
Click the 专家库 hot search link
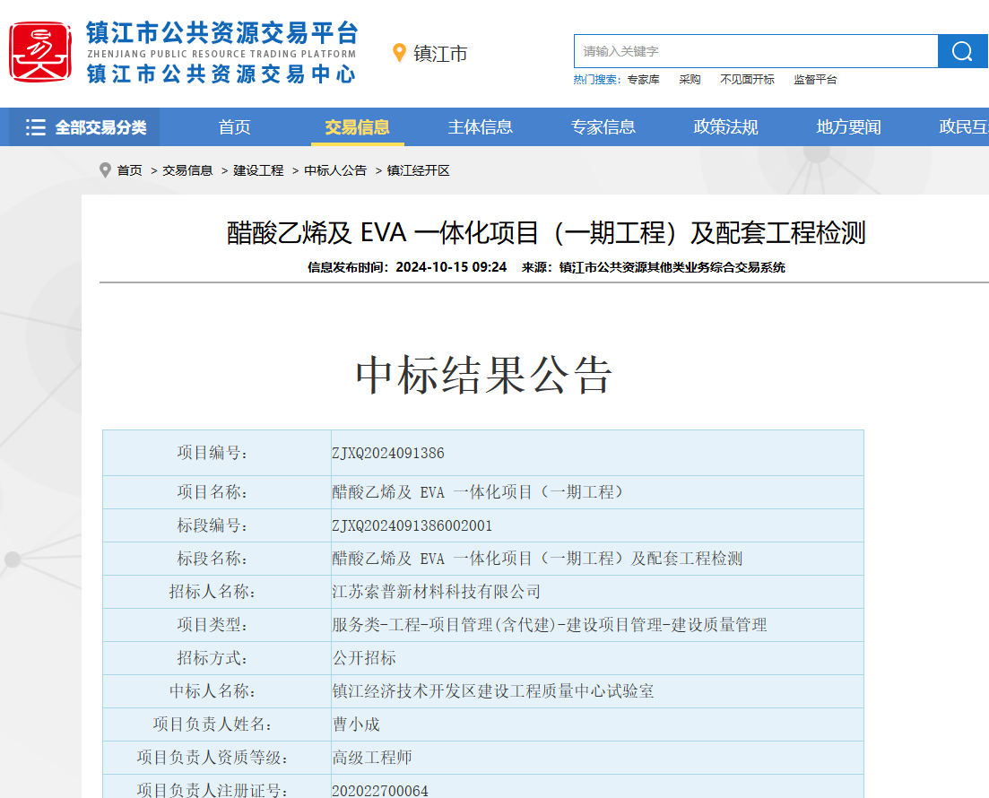643,80
